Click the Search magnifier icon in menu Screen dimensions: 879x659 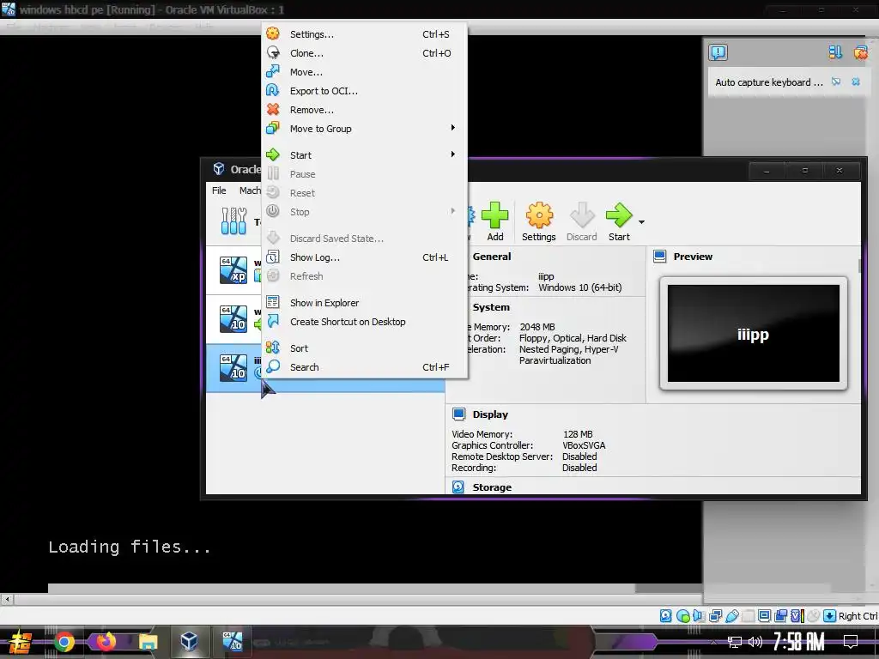[273, 366]
